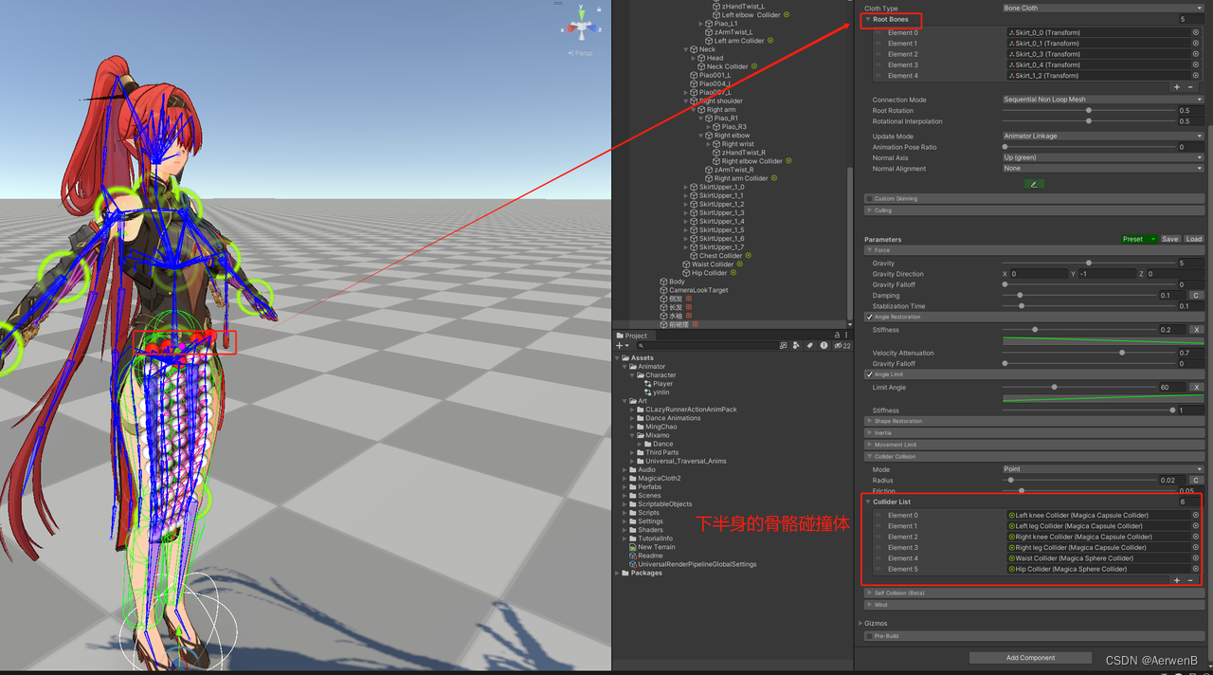Expand the Shape Restoration section
1213x675 pixels.
(869, 421)
